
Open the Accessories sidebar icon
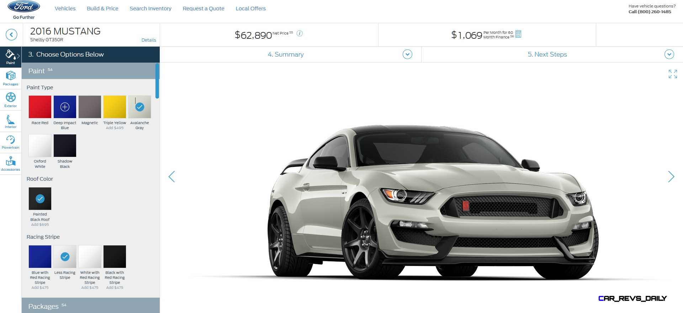tap(11, 164)
